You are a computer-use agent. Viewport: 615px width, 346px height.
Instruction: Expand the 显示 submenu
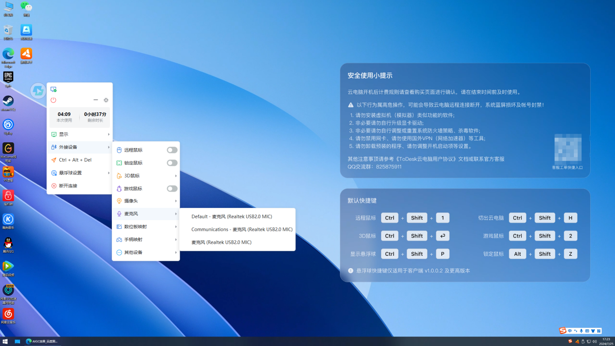coord(80,135)
